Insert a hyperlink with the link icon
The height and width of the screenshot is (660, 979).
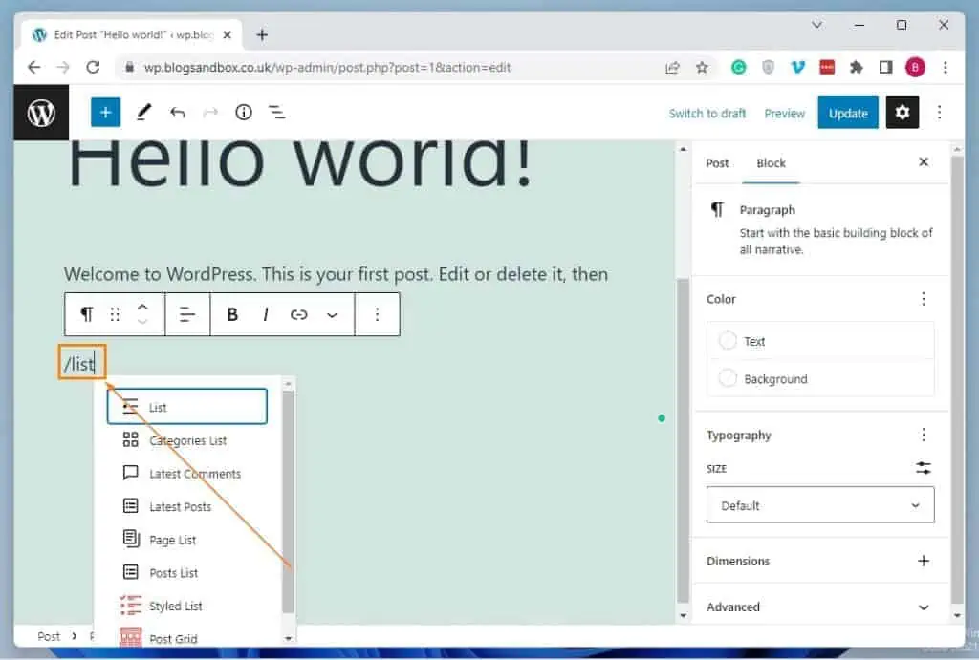point(297,314)
